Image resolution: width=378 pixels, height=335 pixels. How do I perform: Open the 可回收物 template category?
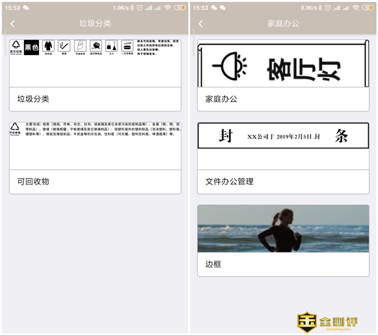(x=94, y=182)
